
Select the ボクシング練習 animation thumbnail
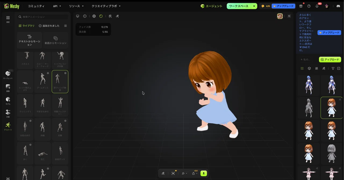coord(60,81)
